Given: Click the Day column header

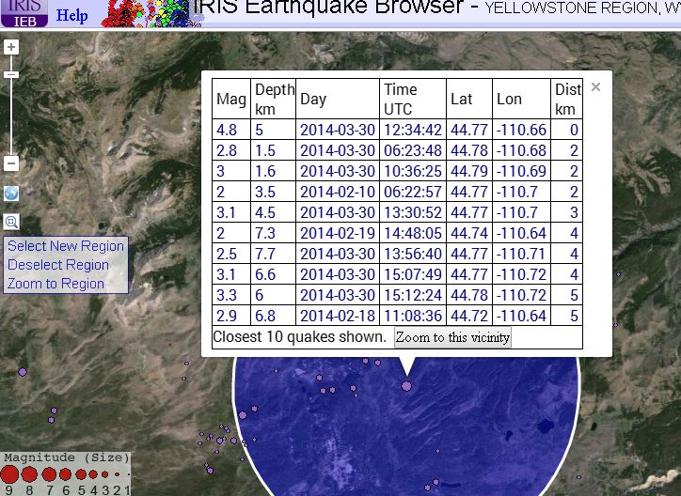Looking at the screenshot, I should [338, 99].
